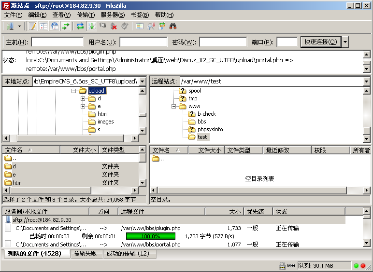
Task: Toggle remote directory tree display button
Action: [55, 26]
